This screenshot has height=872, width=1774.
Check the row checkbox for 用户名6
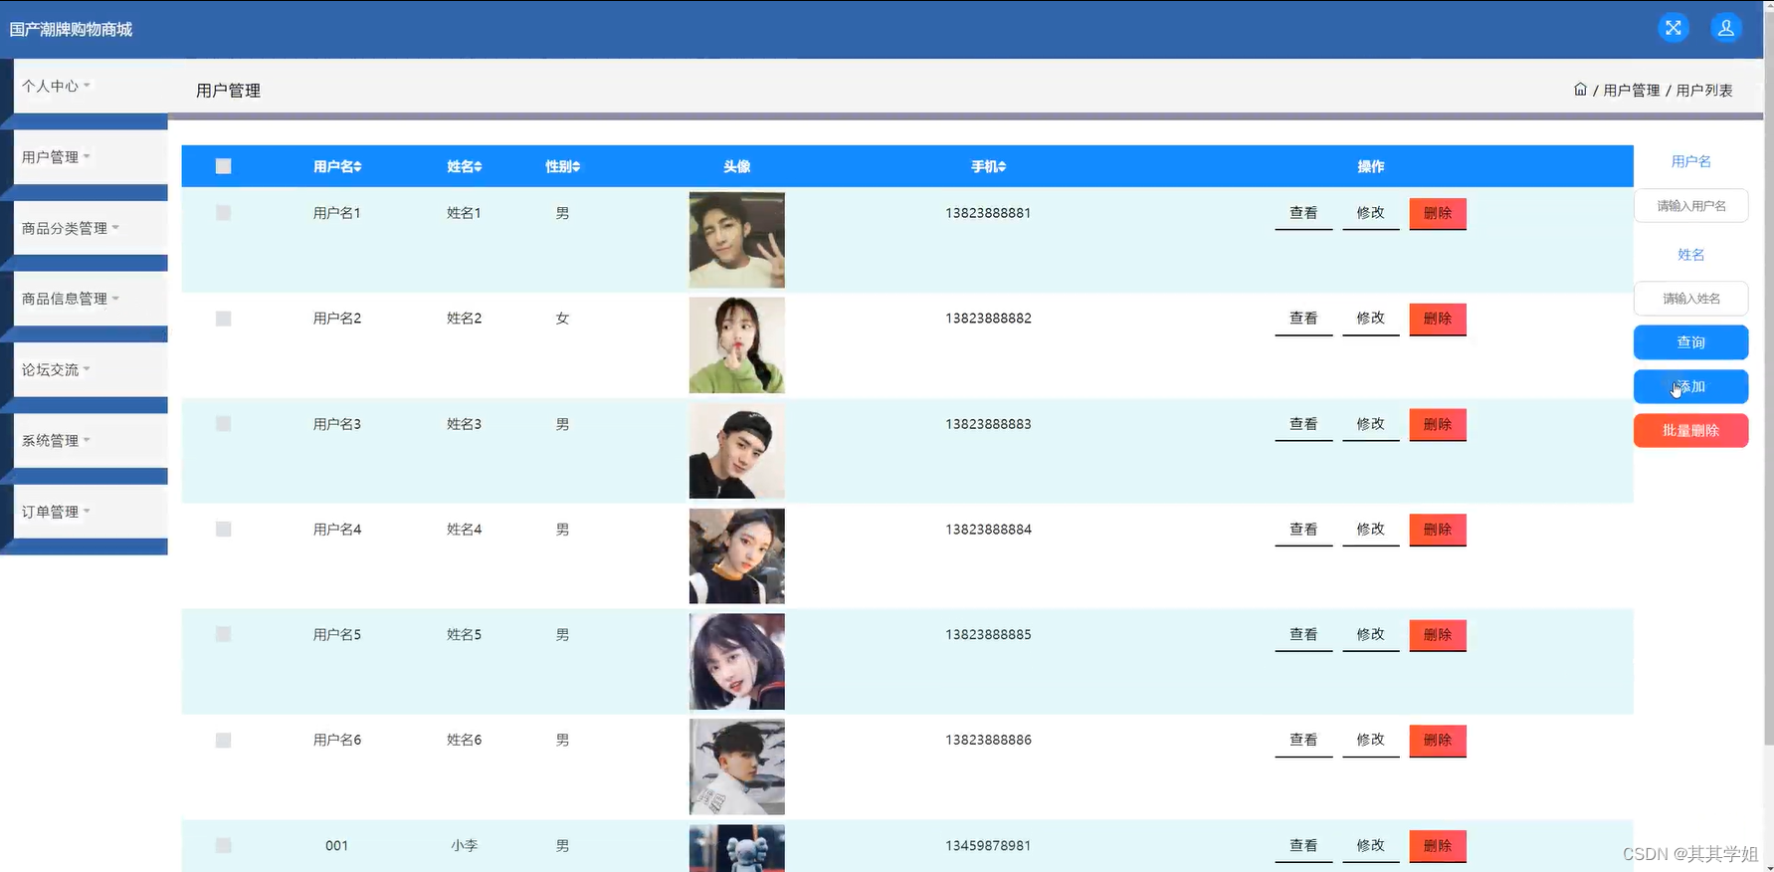223,741
